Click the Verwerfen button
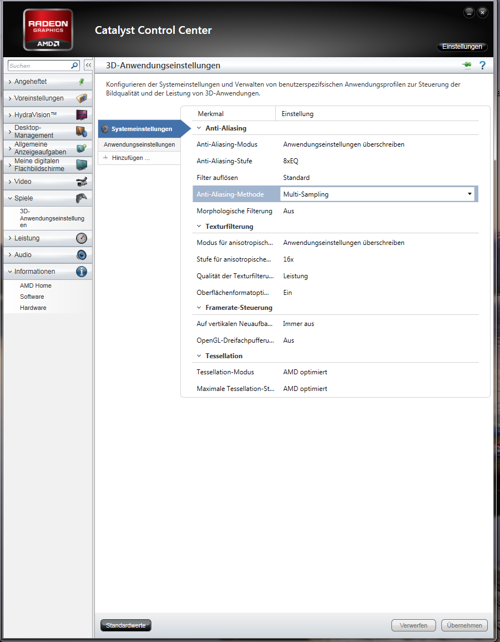500x642 pixels. pos(413,625)
